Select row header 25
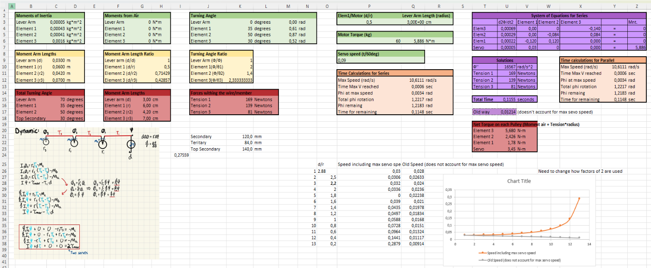Viewport: 651px width, 268px height. 5,164
